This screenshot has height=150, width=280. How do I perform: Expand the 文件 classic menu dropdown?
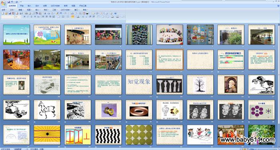coord(13,10)
